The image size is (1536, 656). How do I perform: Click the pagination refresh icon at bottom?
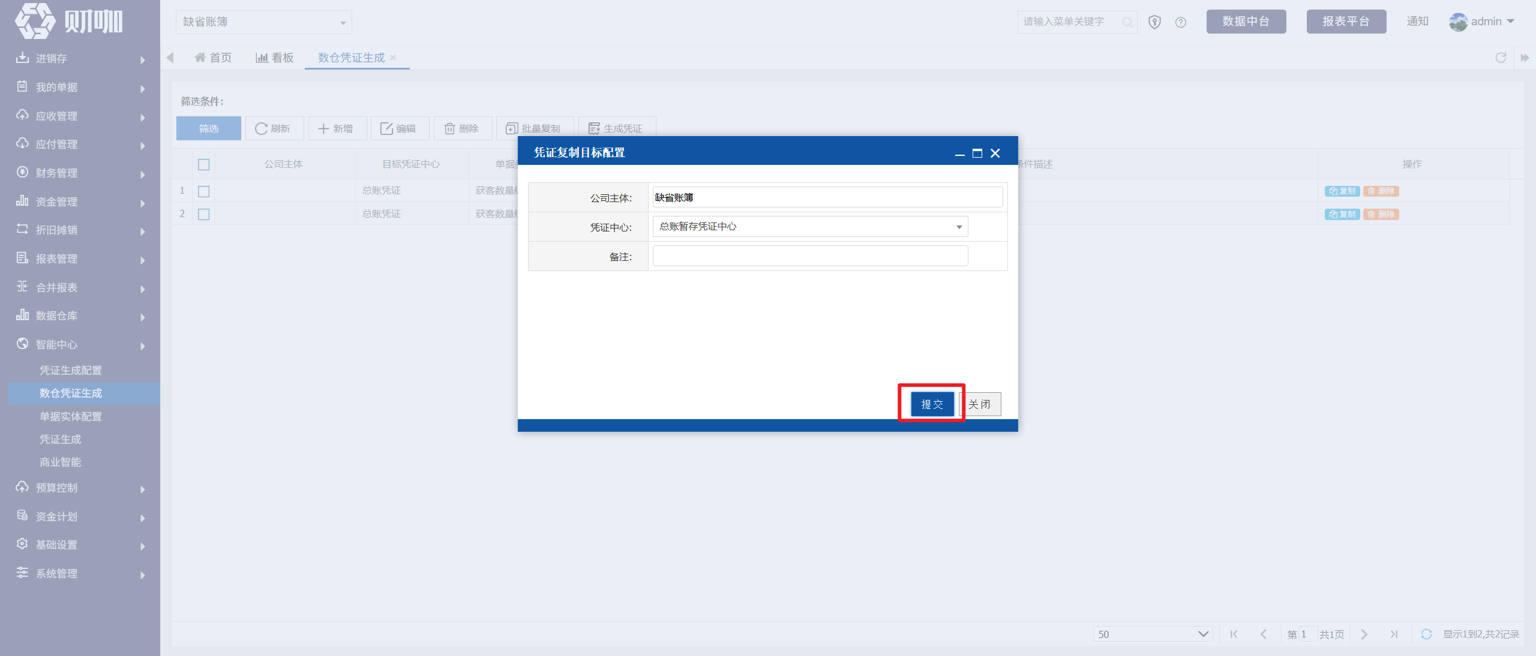1427,634
